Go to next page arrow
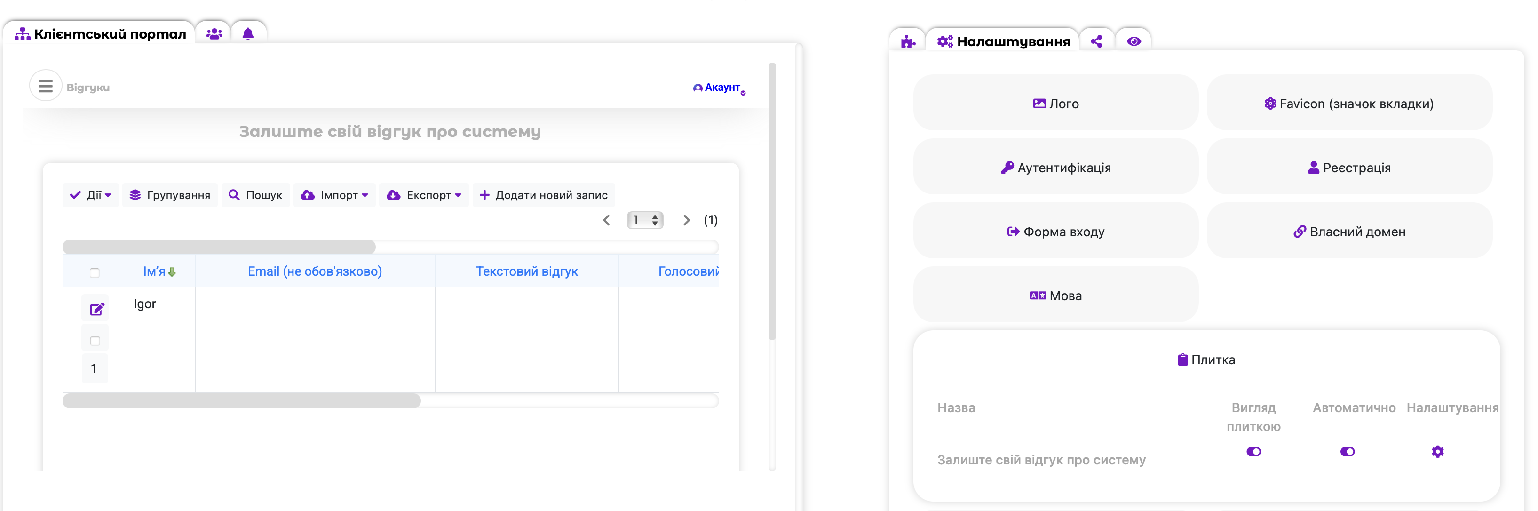 pyautogui.click(x=687, y=220)
